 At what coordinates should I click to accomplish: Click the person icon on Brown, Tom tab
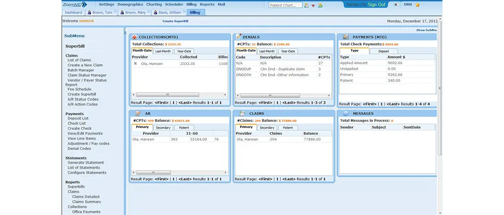[x=89, y=12]
